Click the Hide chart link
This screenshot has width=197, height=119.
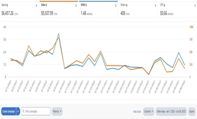(x=137, y=111)
